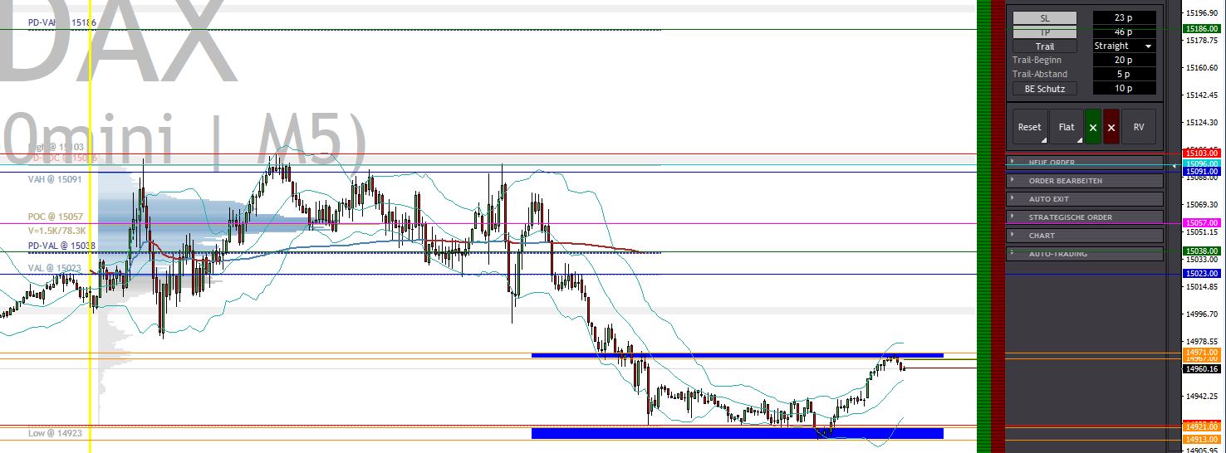Click the Trail-Beginn label
Viewport: 1226px width, 453px height.
[x=1037, y=60]
